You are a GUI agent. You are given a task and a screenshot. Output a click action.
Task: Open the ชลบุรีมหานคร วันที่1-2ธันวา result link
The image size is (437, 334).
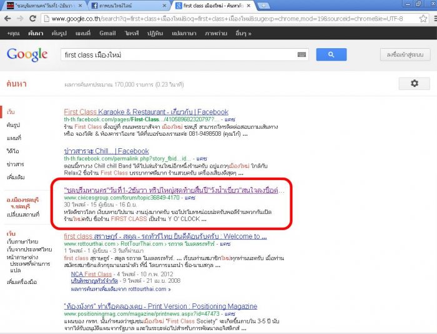point(174,191)
